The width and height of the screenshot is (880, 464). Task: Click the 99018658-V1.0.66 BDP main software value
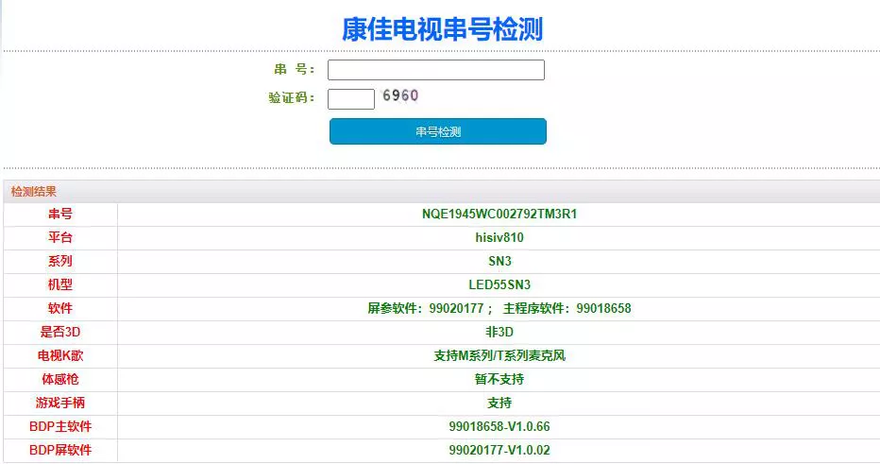[x=499, y=427]
